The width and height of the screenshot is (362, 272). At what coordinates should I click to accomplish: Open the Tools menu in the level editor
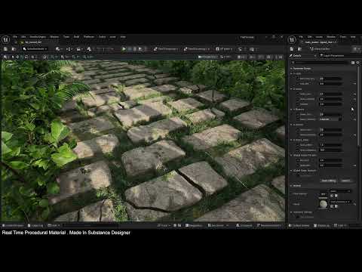(x=66, y=37)
